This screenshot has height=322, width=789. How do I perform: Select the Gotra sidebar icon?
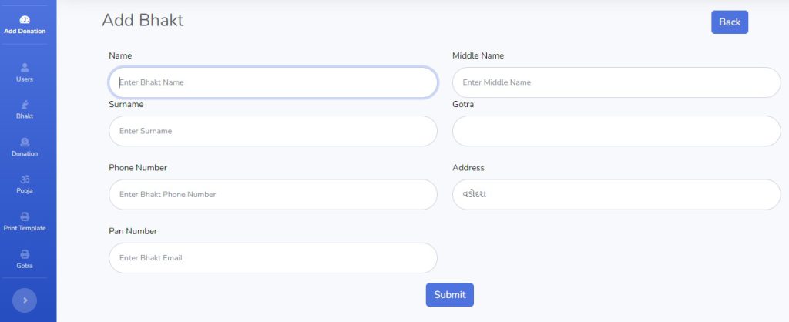25,254
